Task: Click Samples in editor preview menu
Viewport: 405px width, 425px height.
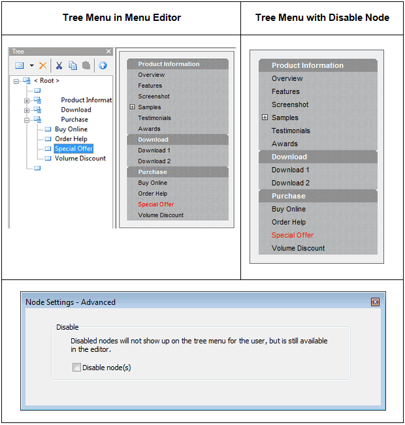Action: [x=150, y=107]
